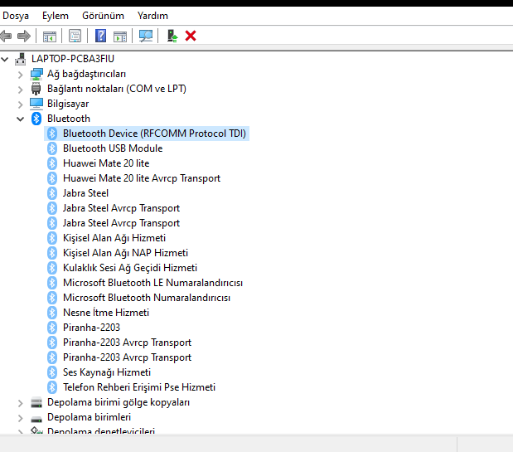Expand Depolama birimi gölge kopyaları
Image resolution: width=513 pixels, height=452 pixels.
click(x=20, y=403)
